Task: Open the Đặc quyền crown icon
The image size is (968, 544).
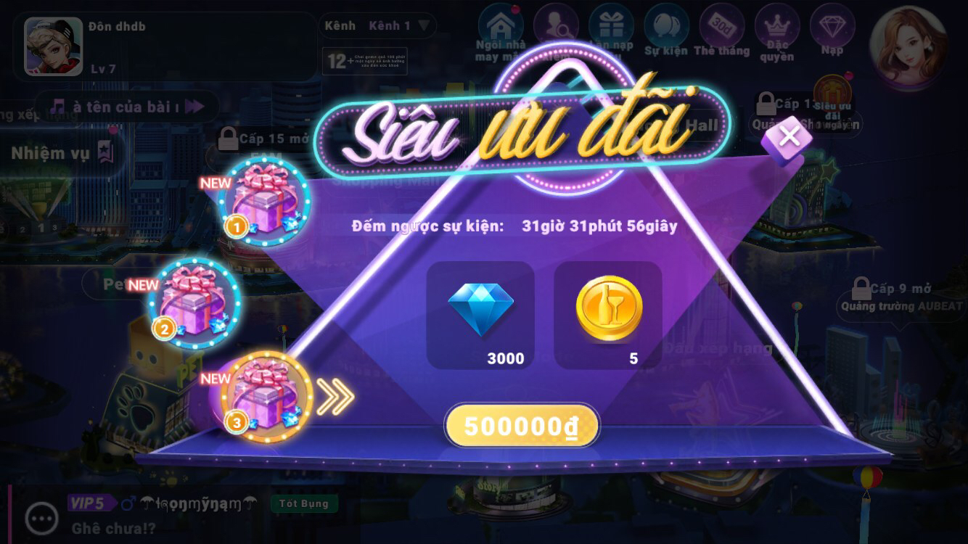Action: (x=777, y=34)
